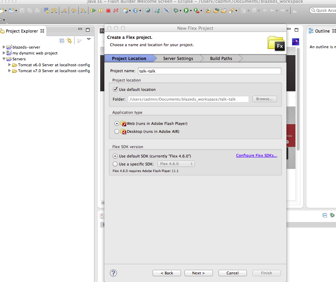Click the wizard-with-table icon beside the New icon
This screenshot has height=282, width=336.
coord(11,10)
